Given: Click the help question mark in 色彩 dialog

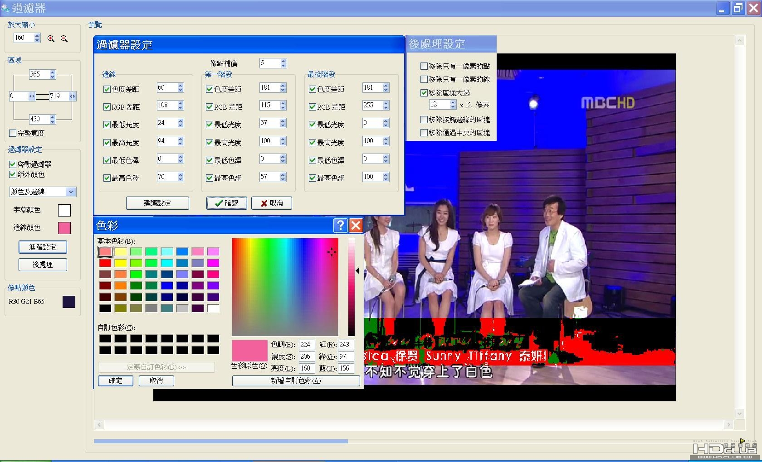Looking at the screenshot, I should (340, 225).
